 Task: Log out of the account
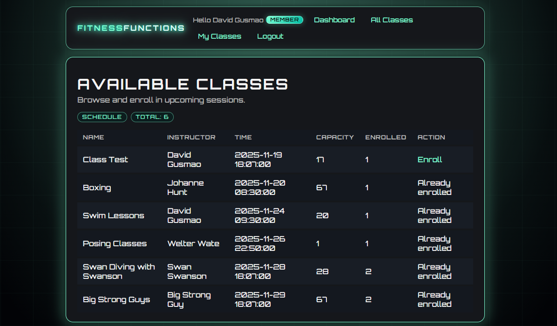click(x=270, y=36)
